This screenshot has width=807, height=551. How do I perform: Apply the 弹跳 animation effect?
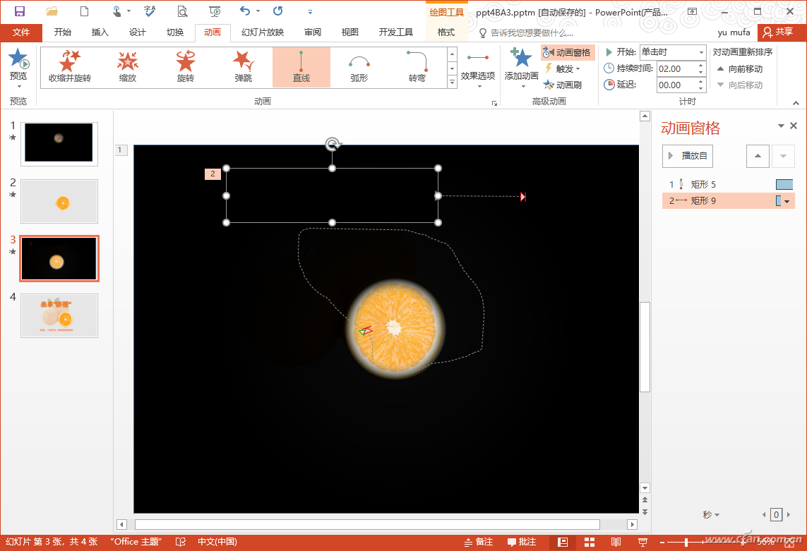tap(244, 67)
